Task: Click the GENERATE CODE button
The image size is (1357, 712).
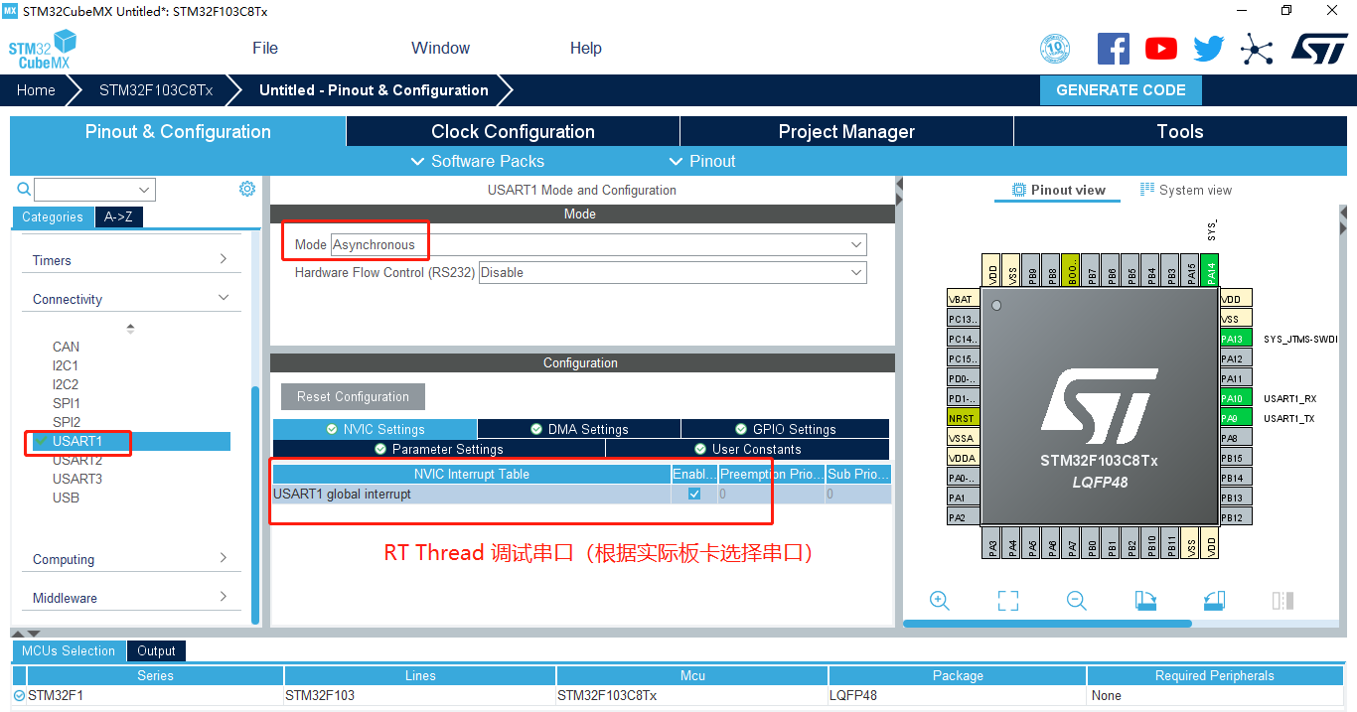Action: click(x=1121, y=89)
